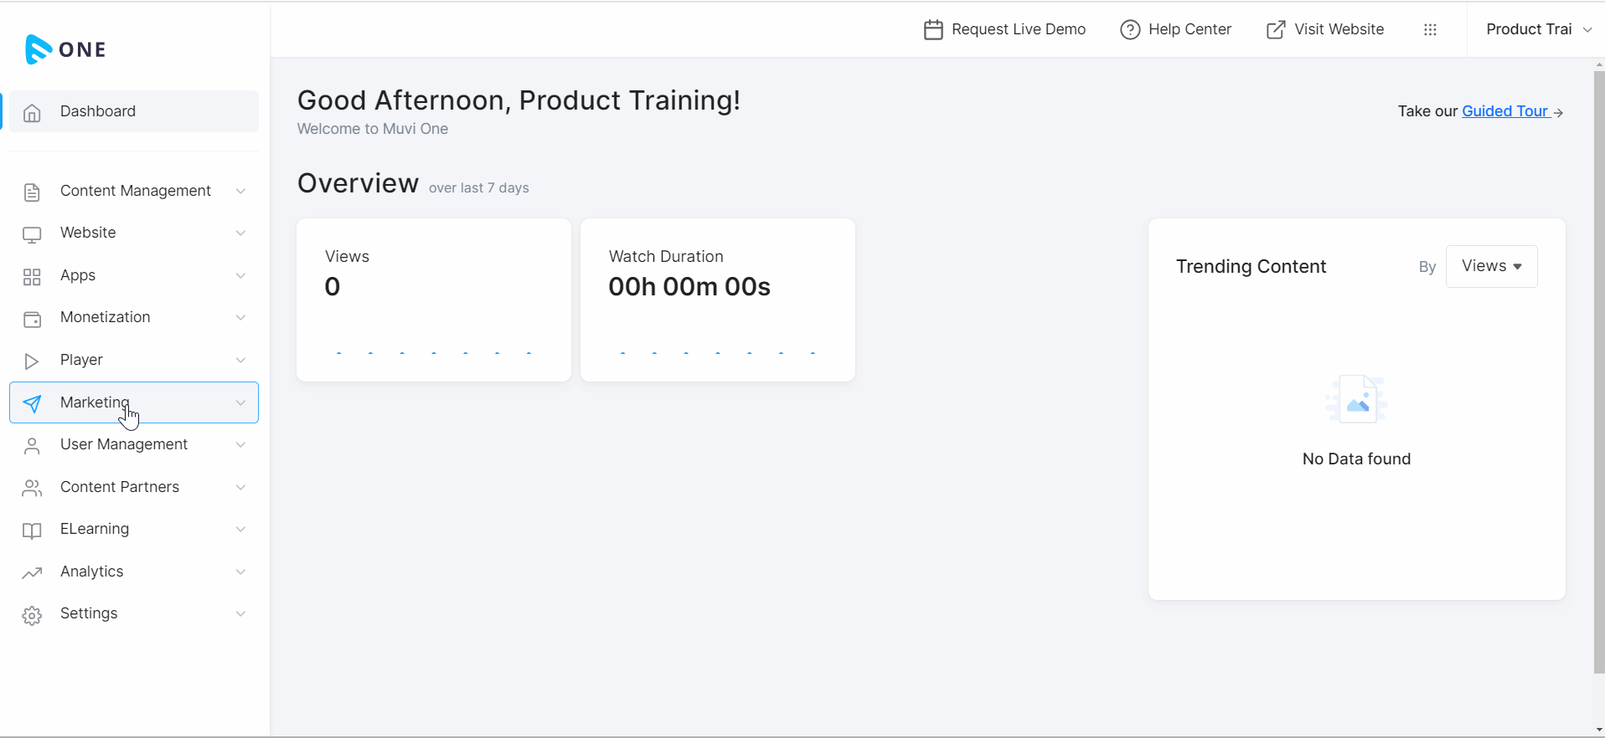Click the Marketing paper-plane icon

[32, 403]
